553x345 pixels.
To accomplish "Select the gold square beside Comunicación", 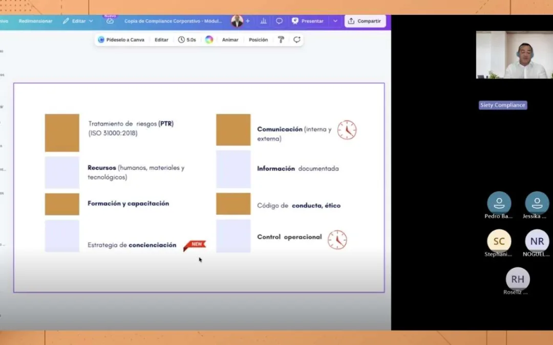I will pos(233,129).
